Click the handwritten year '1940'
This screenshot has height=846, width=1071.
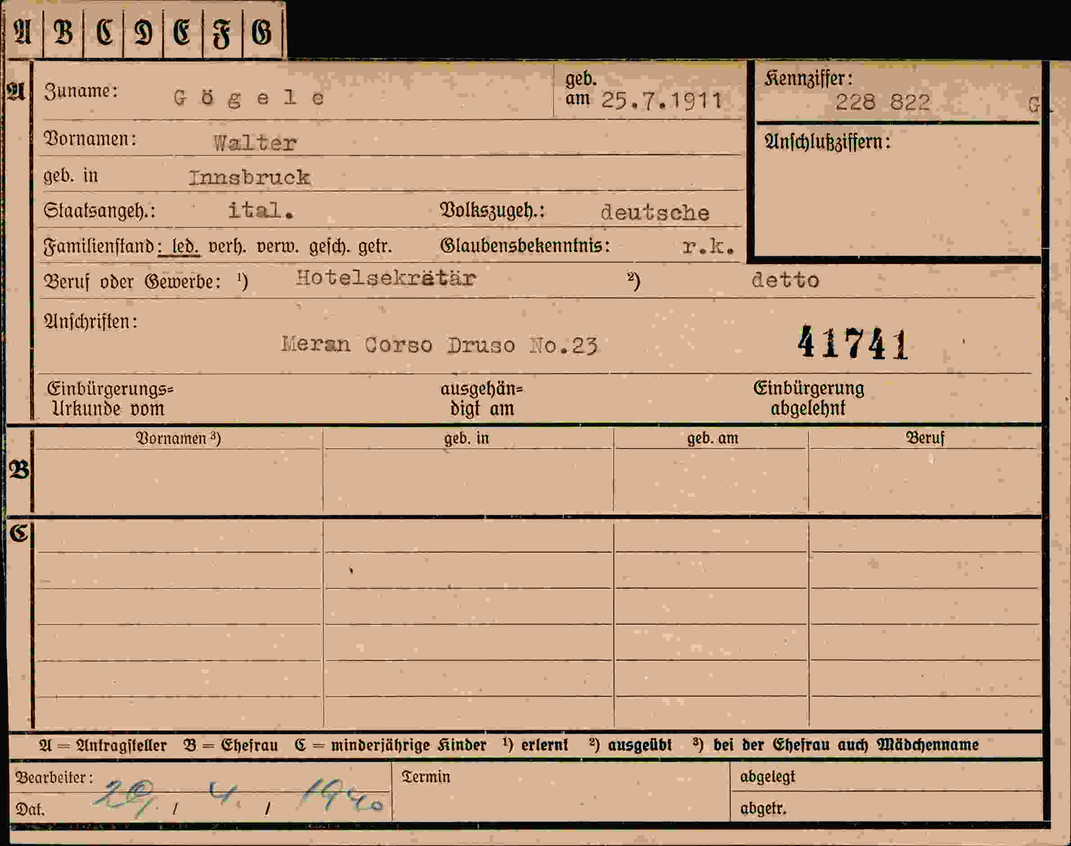343,796
